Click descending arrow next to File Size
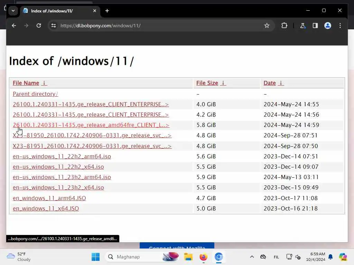The height and width of the screenshot is (265, 354). coord(223,83)
